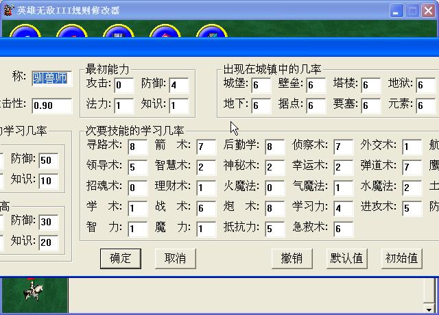The width and height of the screenshot is (439, 315).
Task: Edit the 箭术 skill chance field
Action: pos(206,147)
